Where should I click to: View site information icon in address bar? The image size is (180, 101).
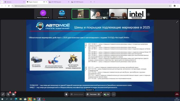tap(13, 6)
